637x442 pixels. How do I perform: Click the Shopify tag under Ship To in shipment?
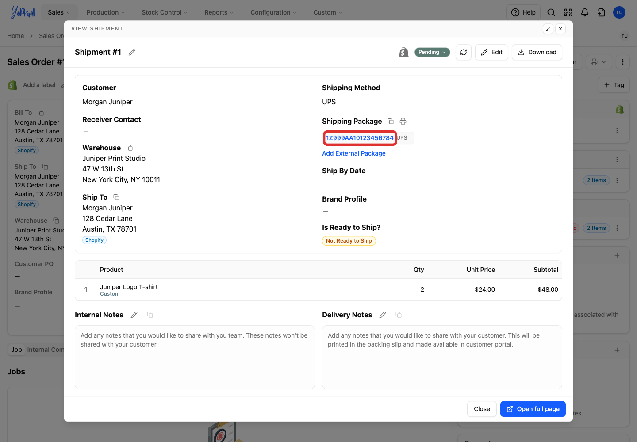coord(94,240)
